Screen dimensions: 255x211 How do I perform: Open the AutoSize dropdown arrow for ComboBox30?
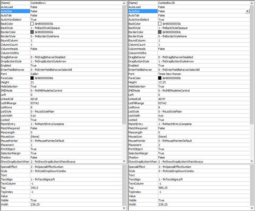coord(247,11)
